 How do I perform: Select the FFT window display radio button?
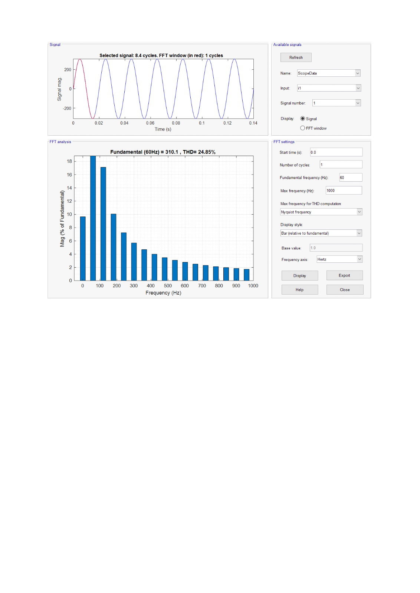pyautogui.click(x=303, y=128)
